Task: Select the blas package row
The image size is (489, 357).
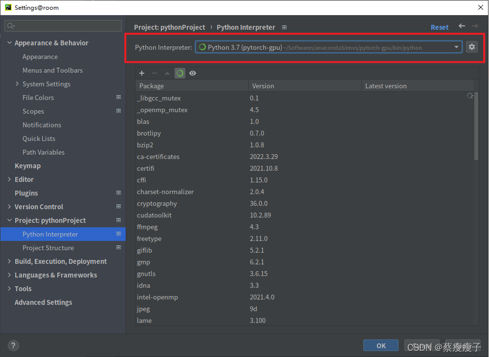Action: [304, 121]
